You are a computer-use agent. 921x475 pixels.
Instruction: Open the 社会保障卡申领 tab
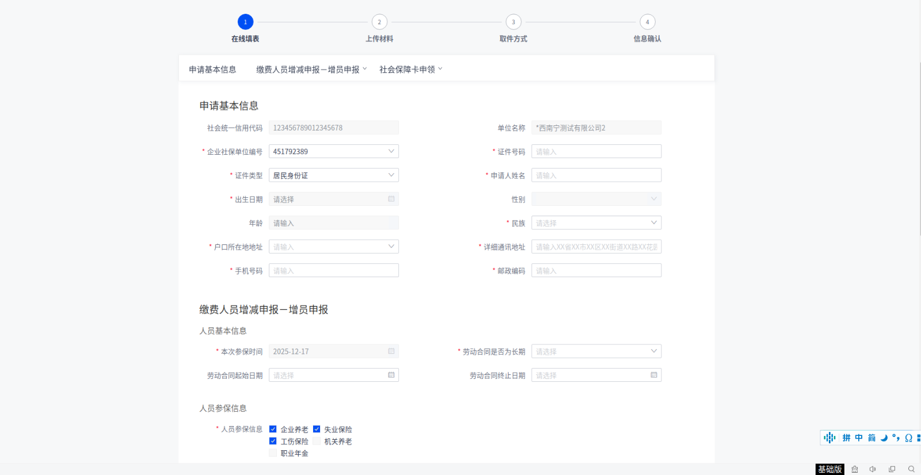(408, 70)
